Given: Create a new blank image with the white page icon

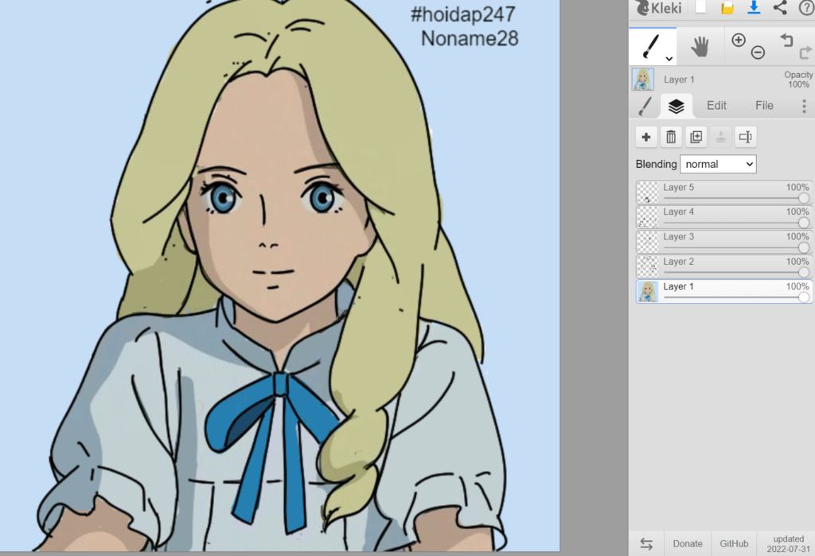Looking at the screenshot, I should click(701, 6).
